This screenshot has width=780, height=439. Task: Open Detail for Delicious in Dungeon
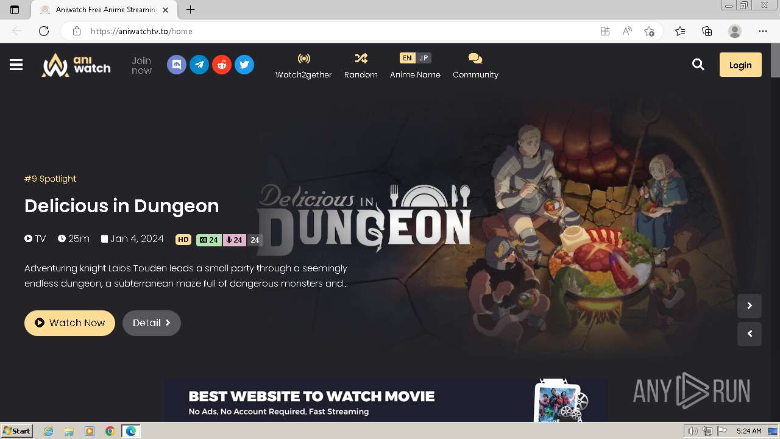152,323
